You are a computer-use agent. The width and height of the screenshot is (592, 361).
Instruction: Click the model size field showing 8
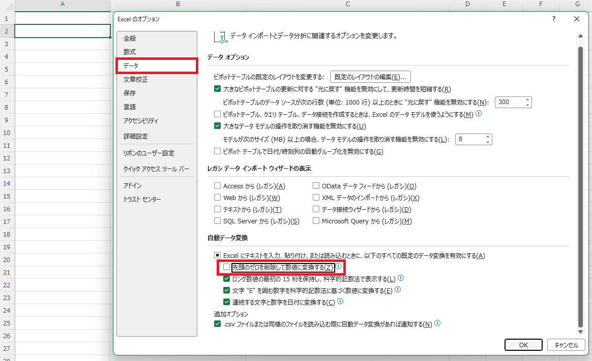(x=469, y=140)
